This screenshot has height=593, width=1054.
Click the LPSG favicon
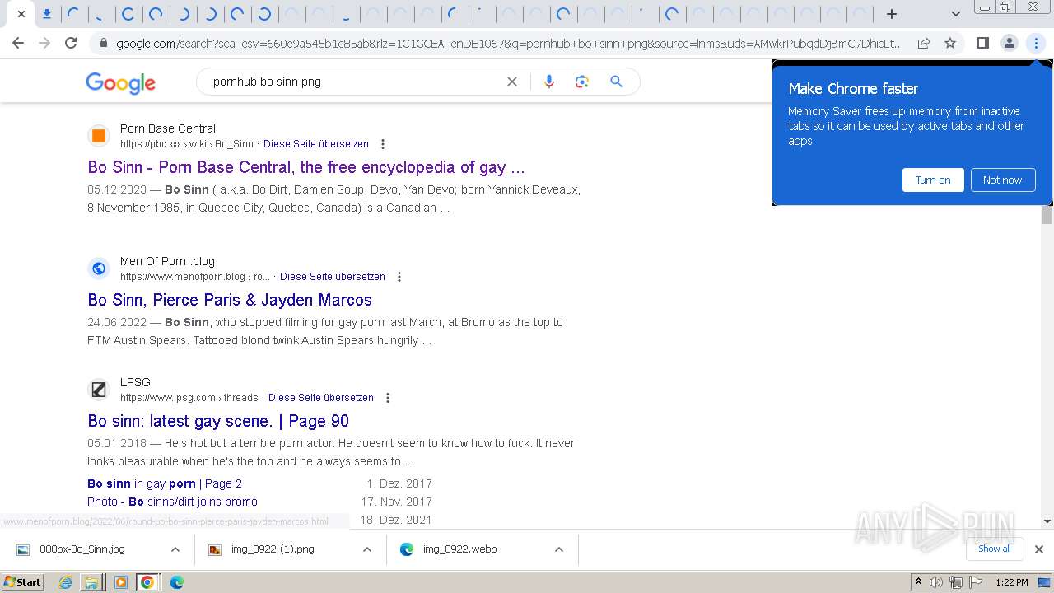tap(99, 390)
